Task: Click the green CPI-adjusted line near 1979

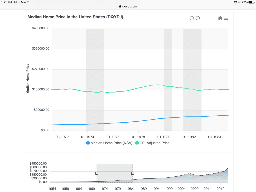Action: (151, 85)
